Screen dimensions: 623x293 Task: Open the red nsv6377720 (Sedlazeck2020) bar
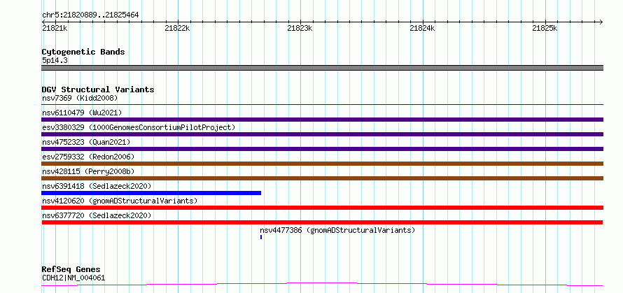click(322, 222)
